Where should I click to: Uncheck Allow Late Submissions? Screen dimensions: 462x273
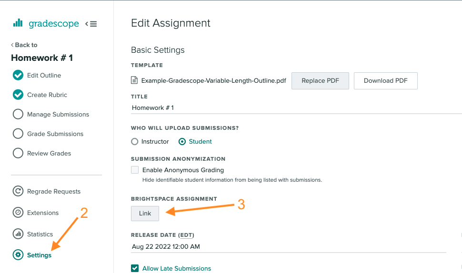[135, 268]
